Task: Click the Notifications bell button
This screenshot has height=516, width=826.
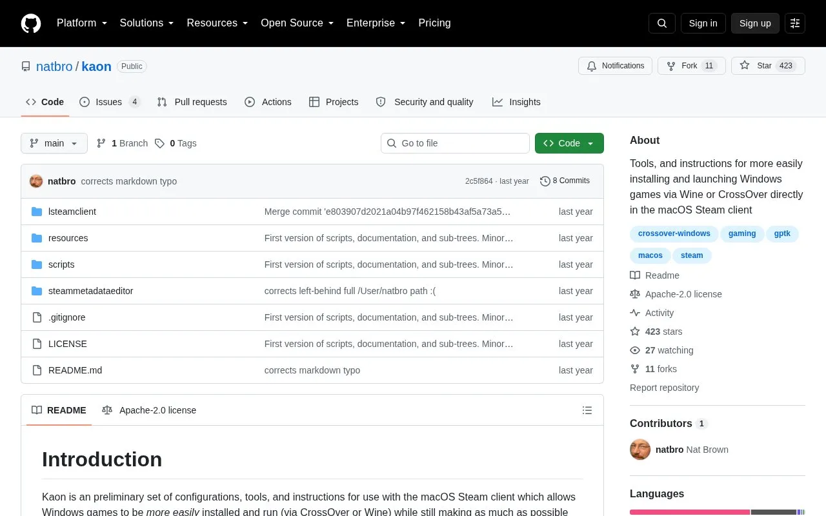Action: point(616,66)
